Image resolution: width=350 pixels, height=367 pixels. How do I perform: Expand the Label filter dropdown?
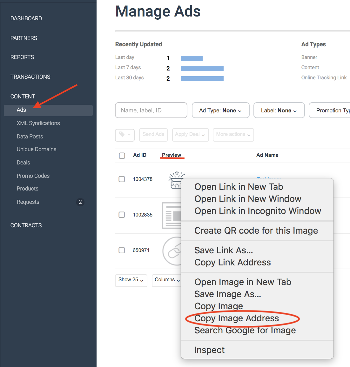coord(279,110)
